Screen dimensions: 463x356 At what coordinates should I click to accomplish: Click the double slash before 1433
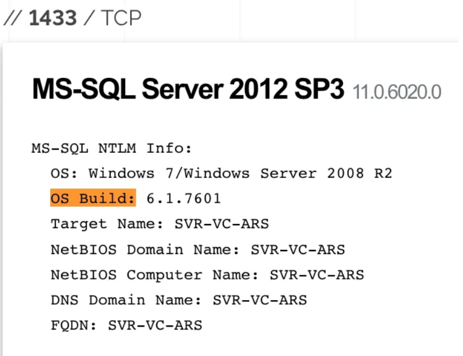13,18
